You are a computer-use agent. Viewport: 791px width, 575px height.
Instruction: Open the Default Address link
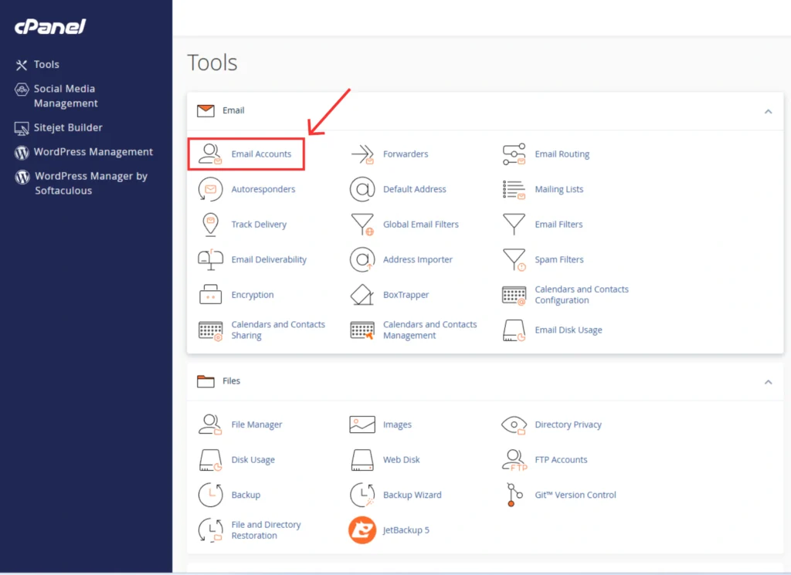415,190
